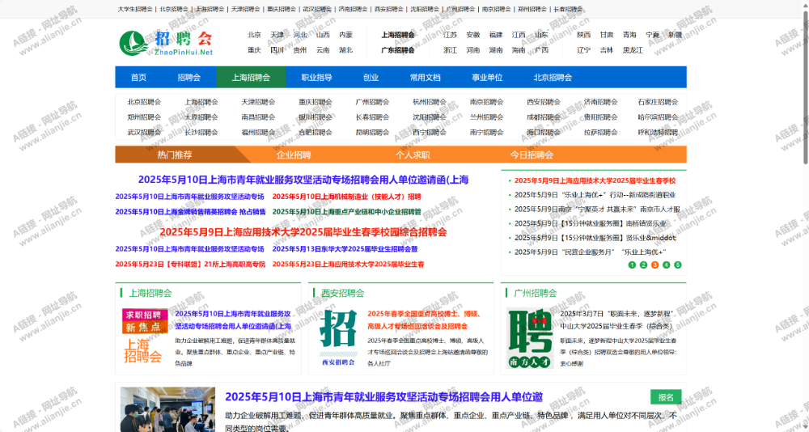Jump to carousel page 4 dot

coord(666,265)
